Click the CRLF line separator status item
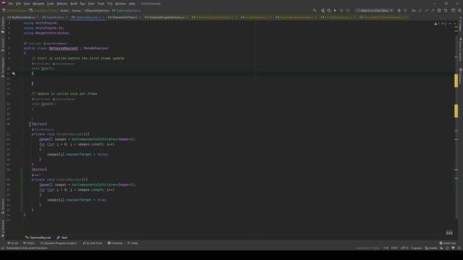 pos(394,248)
